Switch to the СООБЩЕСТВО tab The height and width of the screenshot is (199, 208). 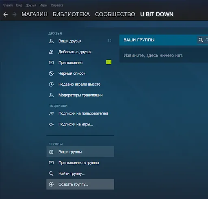[x=115, y=14]
